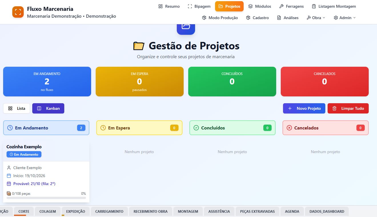The height and width of the screenshot is (217, 377).
Task: Click the wrench icon next to Ferragens
Action: pyautogui.click(x=281, y=6)
